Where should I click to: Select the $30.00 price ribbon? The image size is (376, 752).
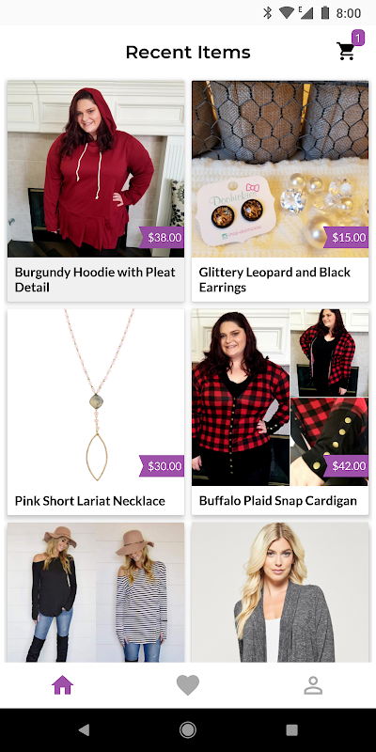pyautogui.click(x=162, y=466)
